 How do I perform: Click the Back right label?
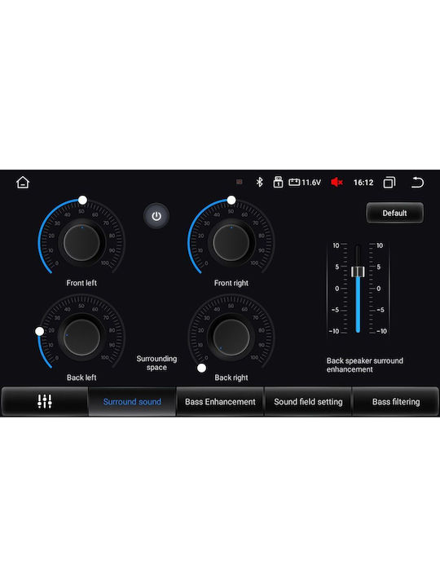[231, 377]
